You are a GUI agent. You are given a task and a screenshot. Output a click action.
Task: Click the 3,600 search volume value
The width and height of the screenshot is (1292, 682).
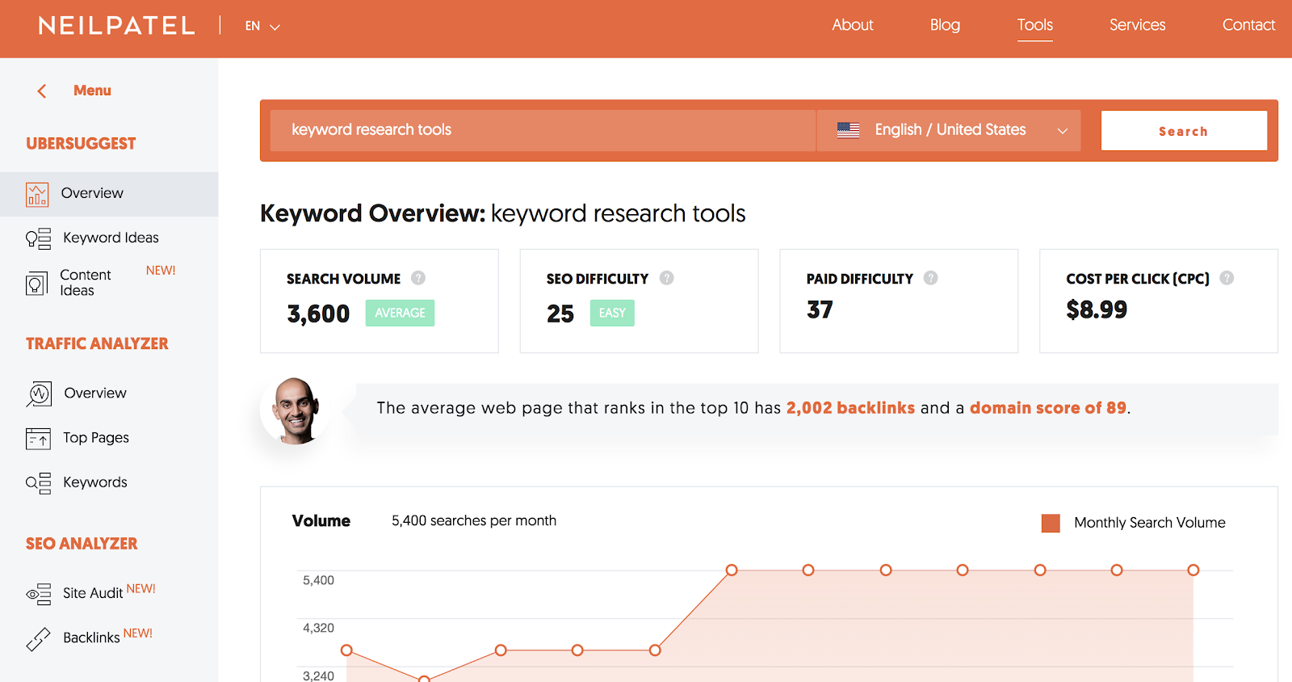[318, 314]
